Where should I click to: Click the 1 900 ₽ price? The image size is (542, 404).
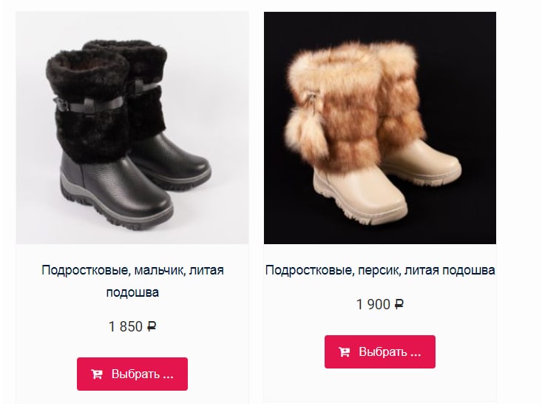[380, 304]
